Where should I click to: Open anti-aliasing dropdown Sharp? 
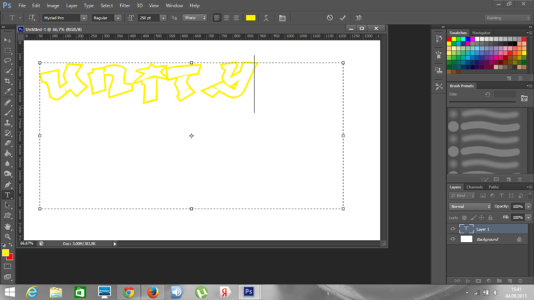[x=194, y=18]
